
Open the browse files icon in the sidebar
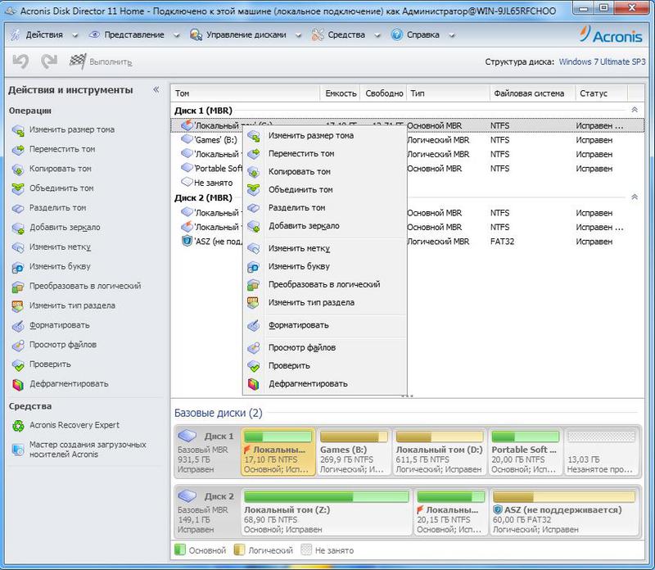18,345
